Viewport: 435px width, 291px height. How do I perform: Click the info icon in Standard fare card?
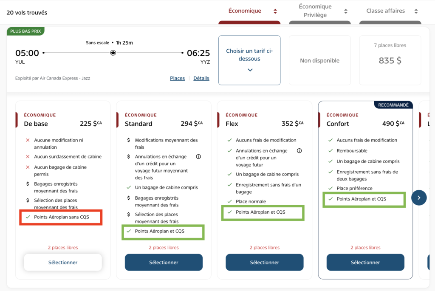pos(198,157)
